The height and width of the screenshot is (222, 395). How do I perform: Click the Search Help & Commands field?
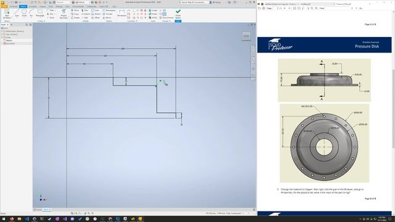tap(193, 2)
